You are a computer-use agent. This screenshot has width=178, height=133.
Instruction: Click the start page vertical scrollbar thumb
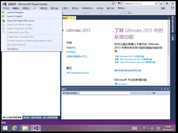pos(168,39)
